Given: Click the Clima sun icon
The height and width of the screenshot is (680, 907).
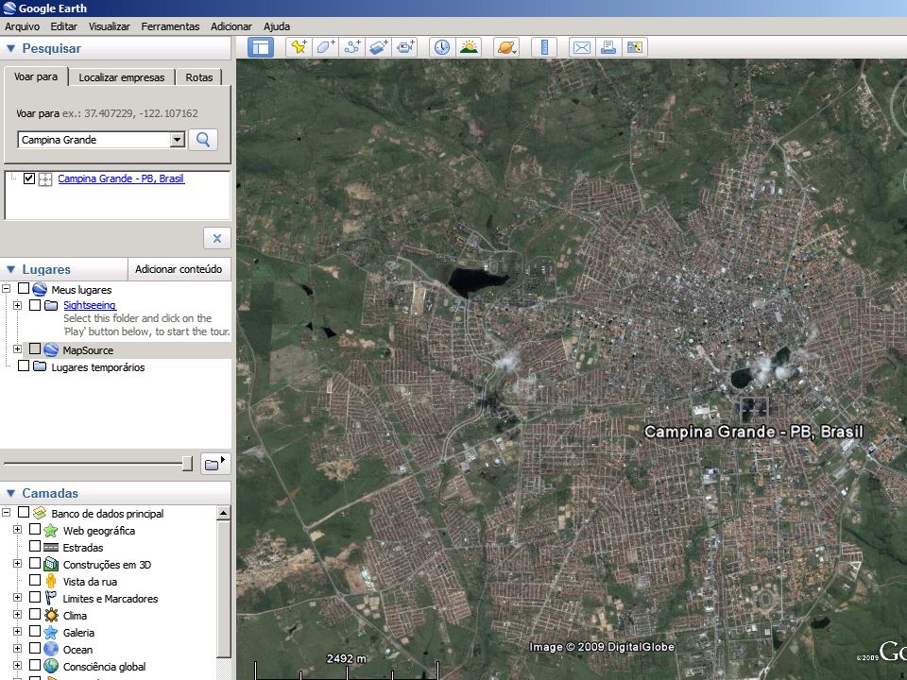Looking at the screenshot, I should coord(51,615).
